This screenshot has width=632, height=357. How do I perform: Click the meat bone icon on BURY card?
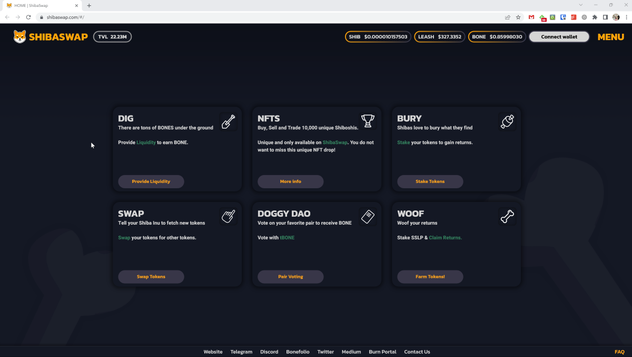507,122
